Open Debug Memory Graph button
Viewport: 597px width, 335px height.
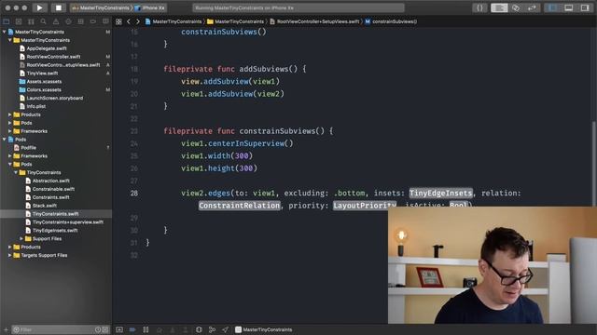tap(212, 329)
